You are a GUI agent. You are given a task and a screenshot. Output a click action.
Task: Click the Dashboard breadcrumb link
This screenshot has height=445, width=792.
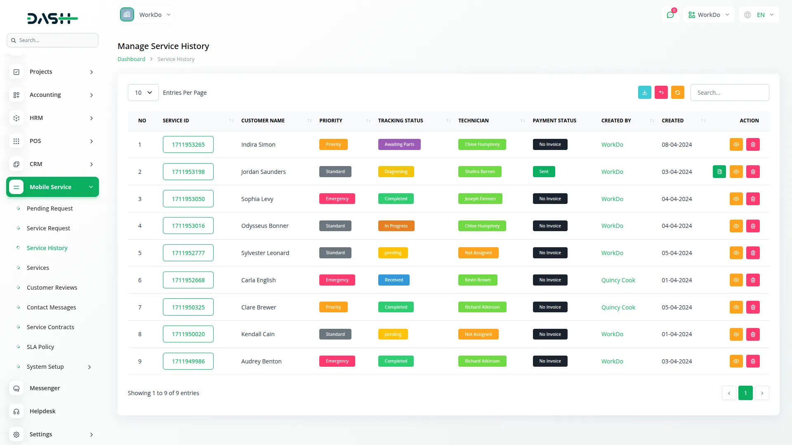point(131,59)
